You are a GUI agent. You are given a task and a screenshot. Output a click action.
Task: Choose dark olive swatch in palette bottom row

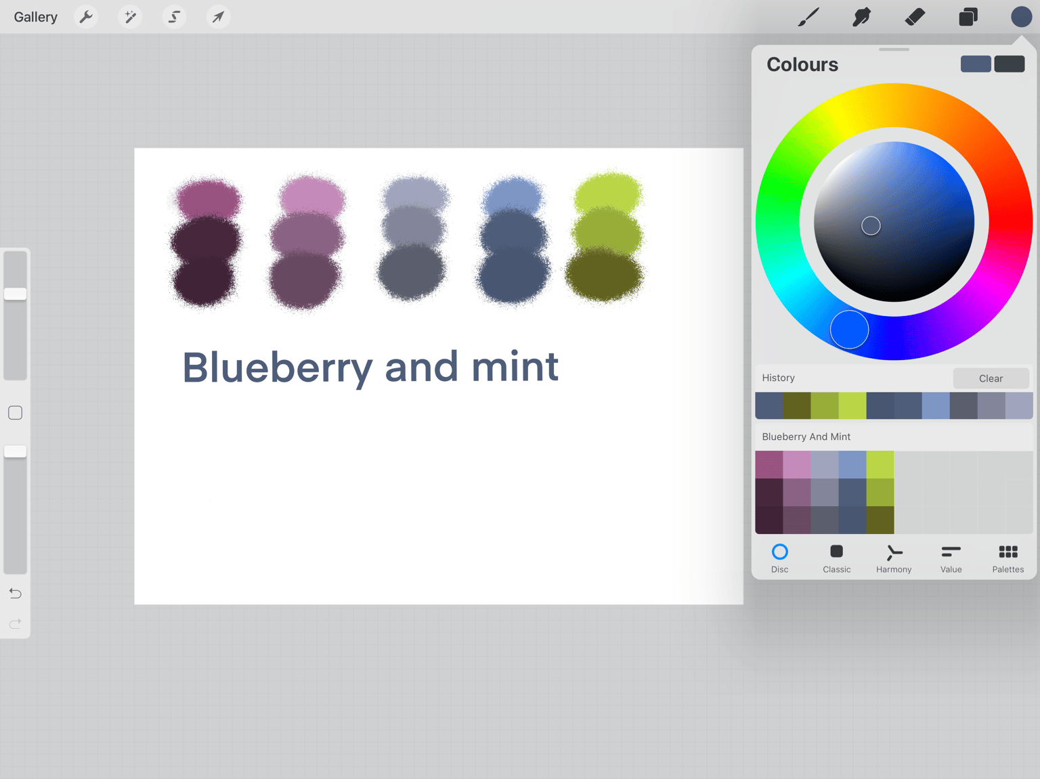pos(880,520)
